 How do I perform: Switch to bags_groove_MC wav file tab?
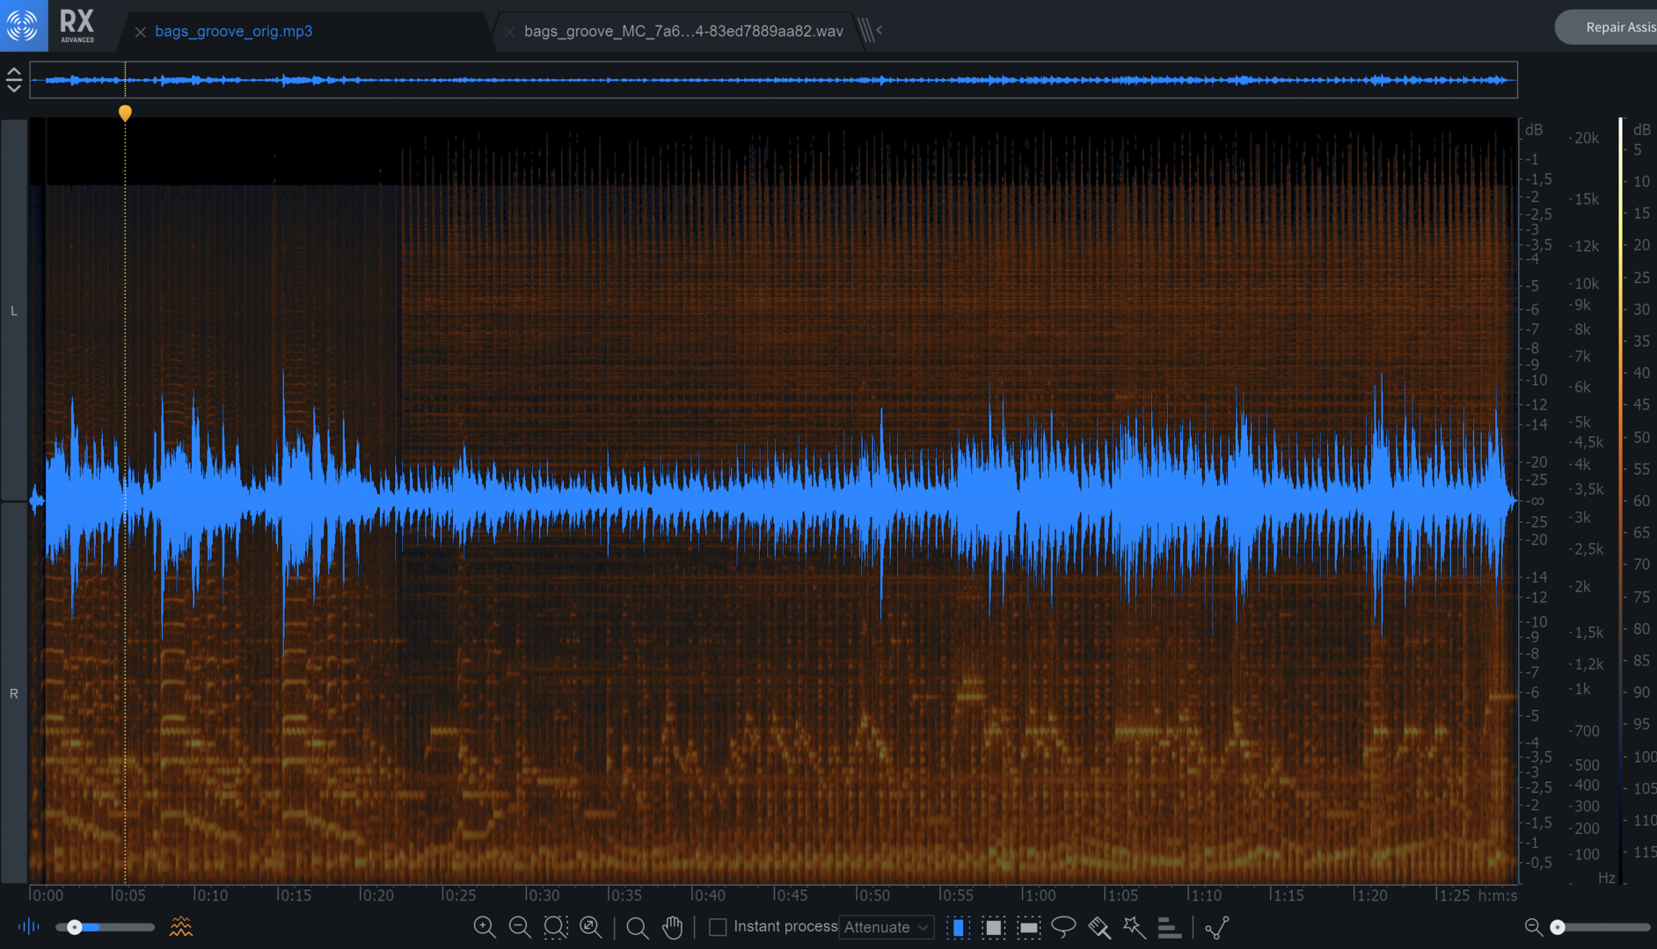[x=683, y=31]
